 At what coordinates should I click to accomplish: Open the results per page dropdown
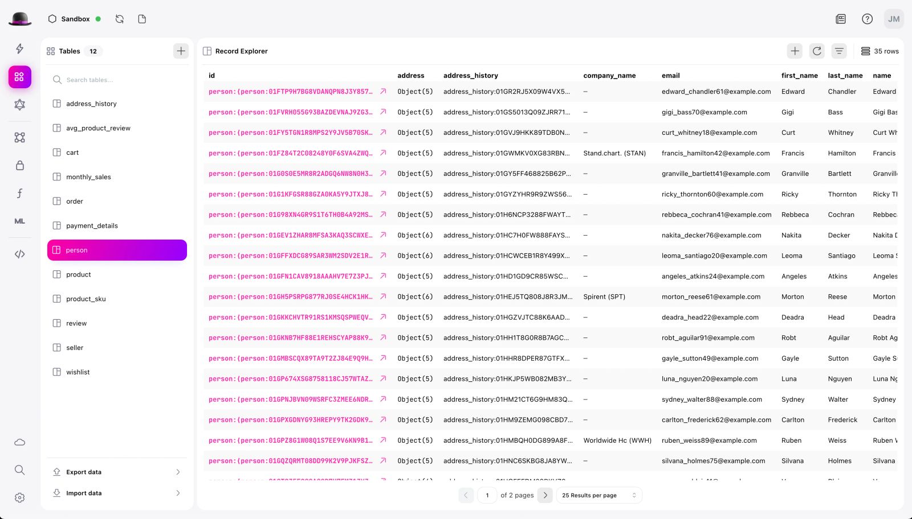click(x=598, y=495)
